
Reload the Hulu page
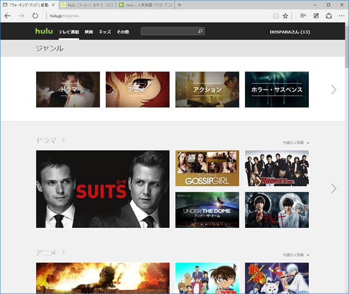point(35,16)
